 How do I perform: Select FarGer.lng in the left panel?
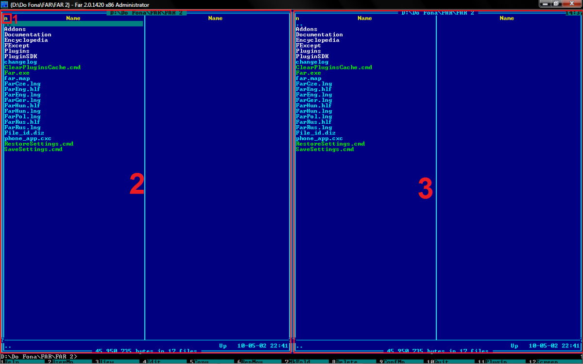[x=22, y=100]
